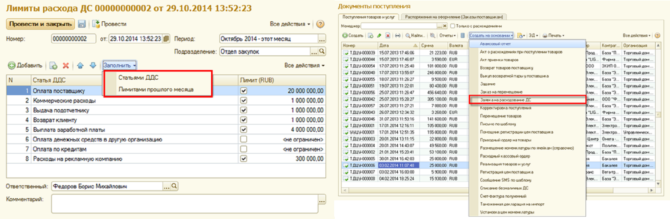
Task: Choose Статьями ДДС menu entry
Action: tap(138, 78)
